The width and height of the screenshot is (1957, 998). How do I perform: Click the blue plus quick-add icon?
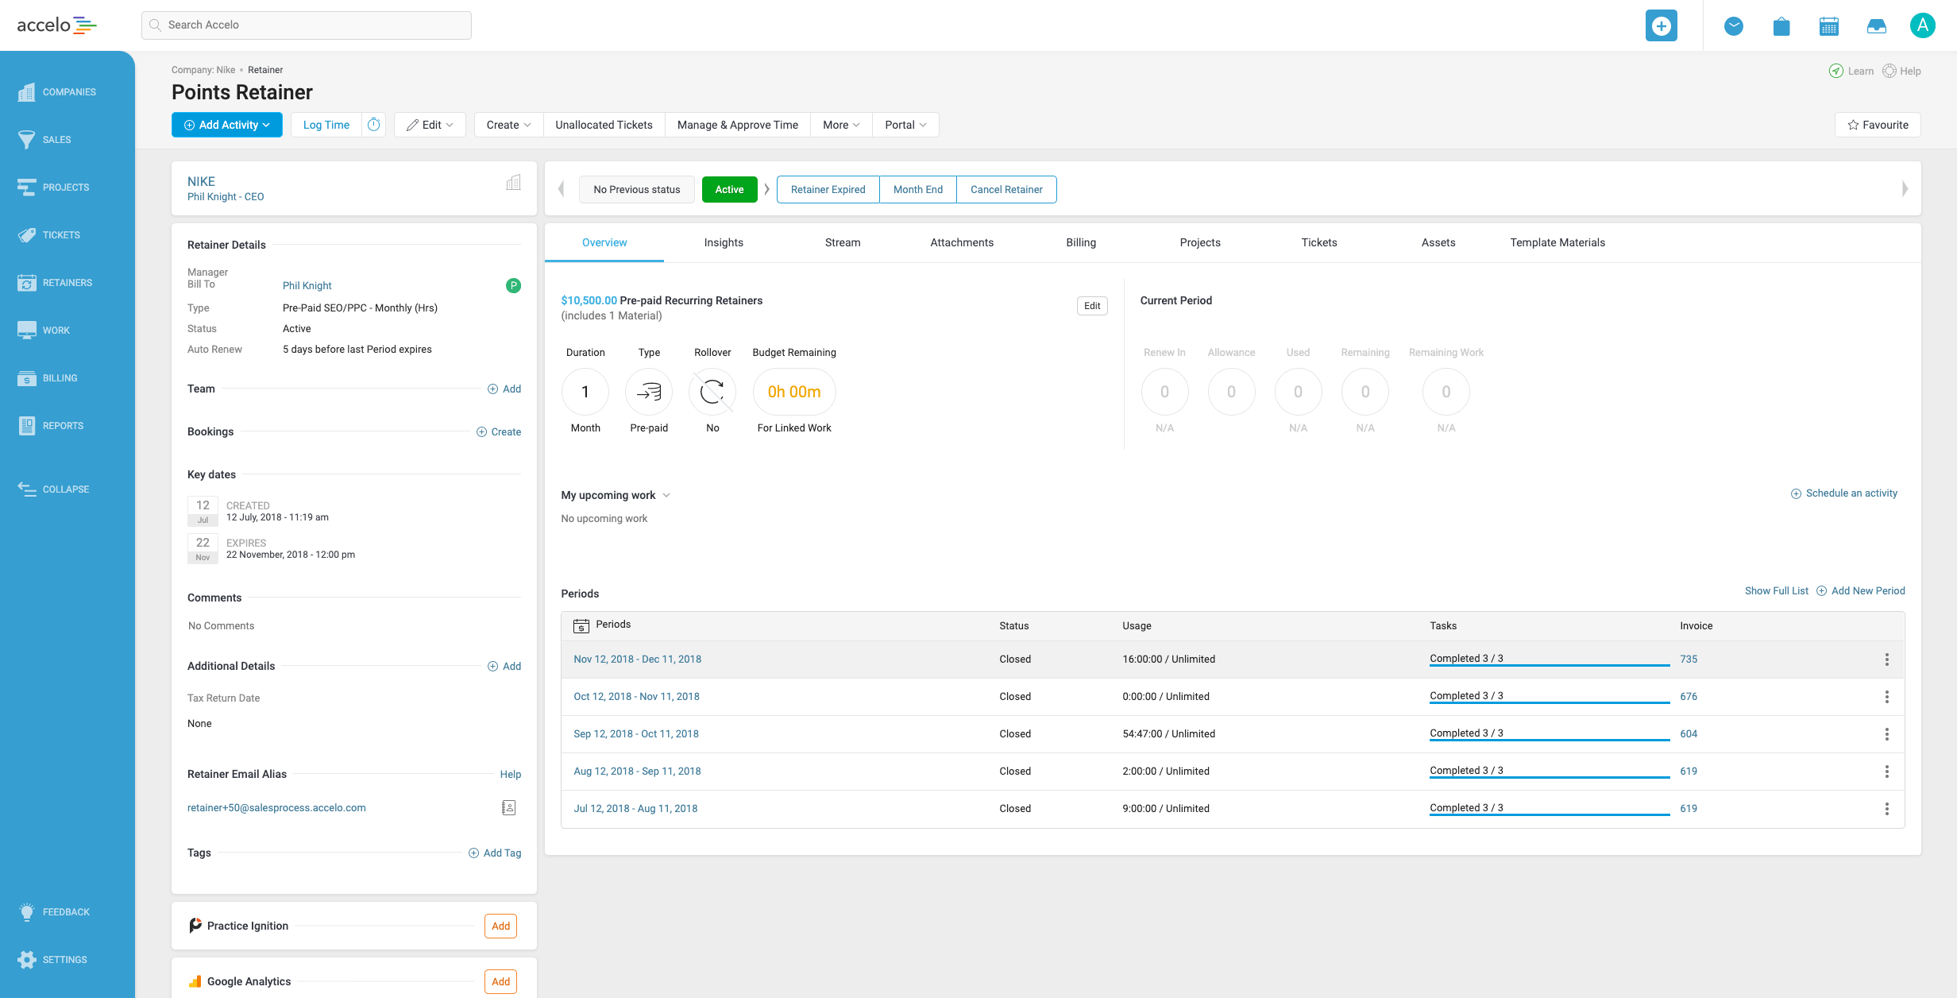coord(1661,25)
